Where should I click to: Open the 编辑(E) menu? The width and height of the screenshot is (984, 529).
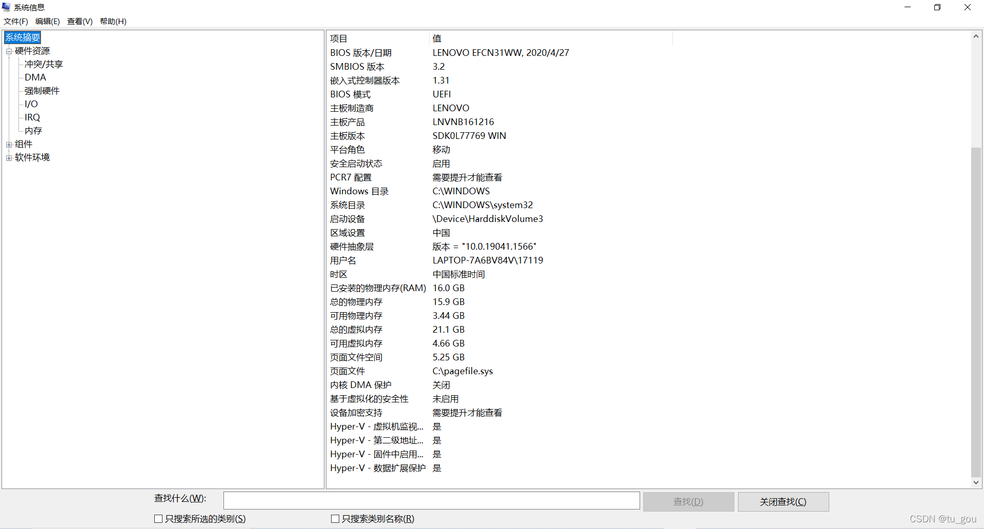point(48,22)
